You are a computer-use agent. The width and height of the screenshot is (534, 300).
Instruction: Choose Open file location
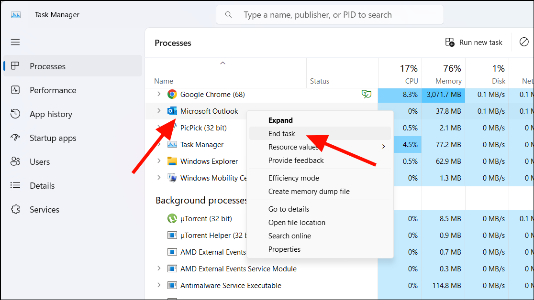pos(320,222)
